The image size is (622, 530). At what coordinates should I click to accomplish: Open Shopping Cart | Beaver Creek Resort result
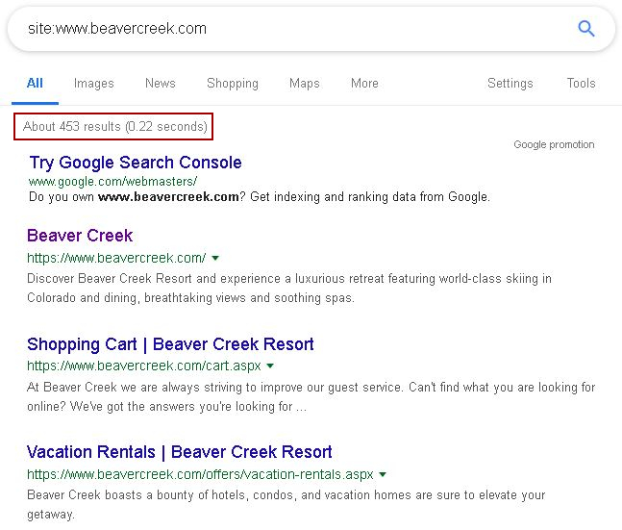(170, 343)
